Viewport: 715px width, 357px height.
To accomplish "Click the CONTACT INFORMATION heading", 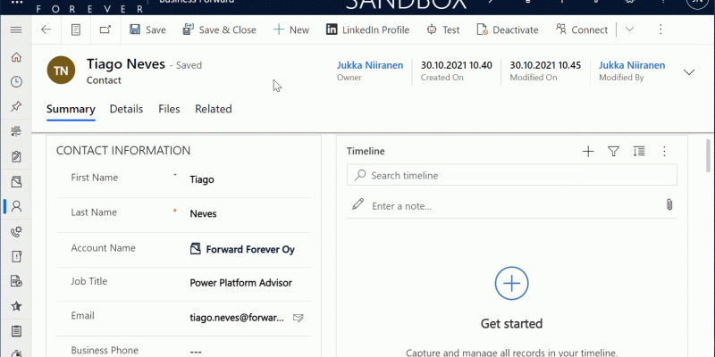I will [x=123, y=151].
